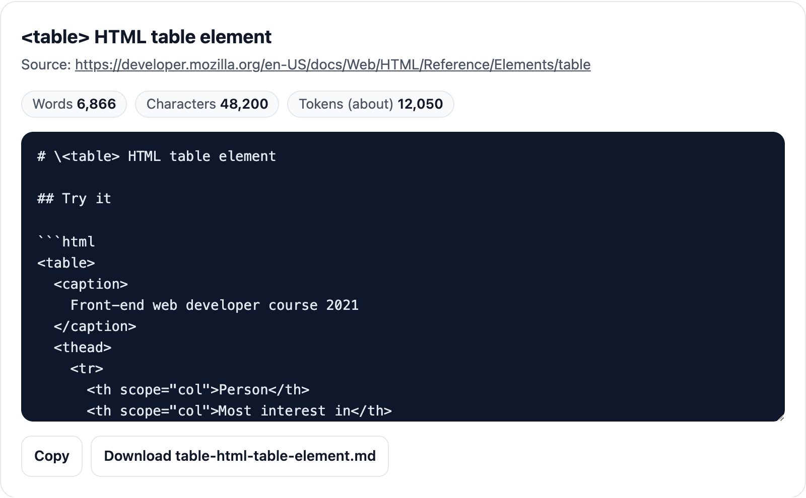806x498 pixels.
Task: Click the '</caption>' closing tag line
Action: [x=95, y=326]
